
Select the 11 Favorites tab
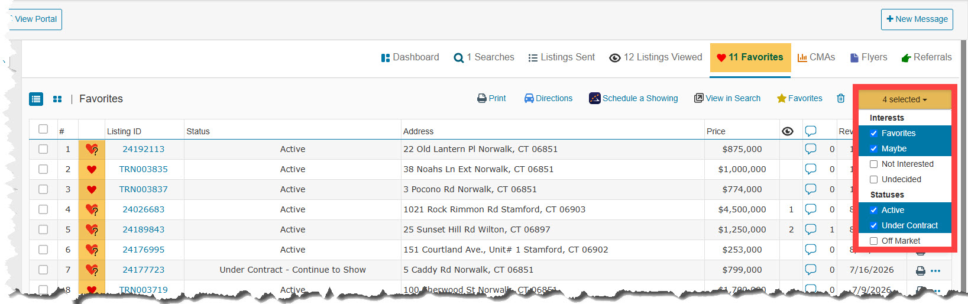point(750,59)
